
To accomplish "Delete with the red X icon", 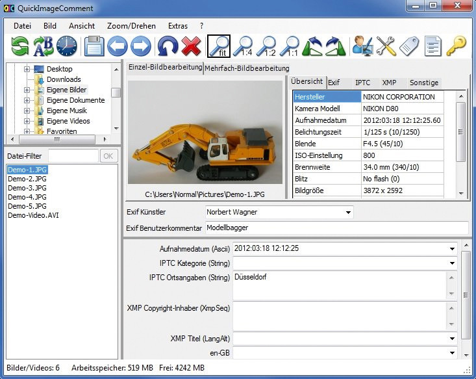I will pyautogui.click(x=192, y=46).
